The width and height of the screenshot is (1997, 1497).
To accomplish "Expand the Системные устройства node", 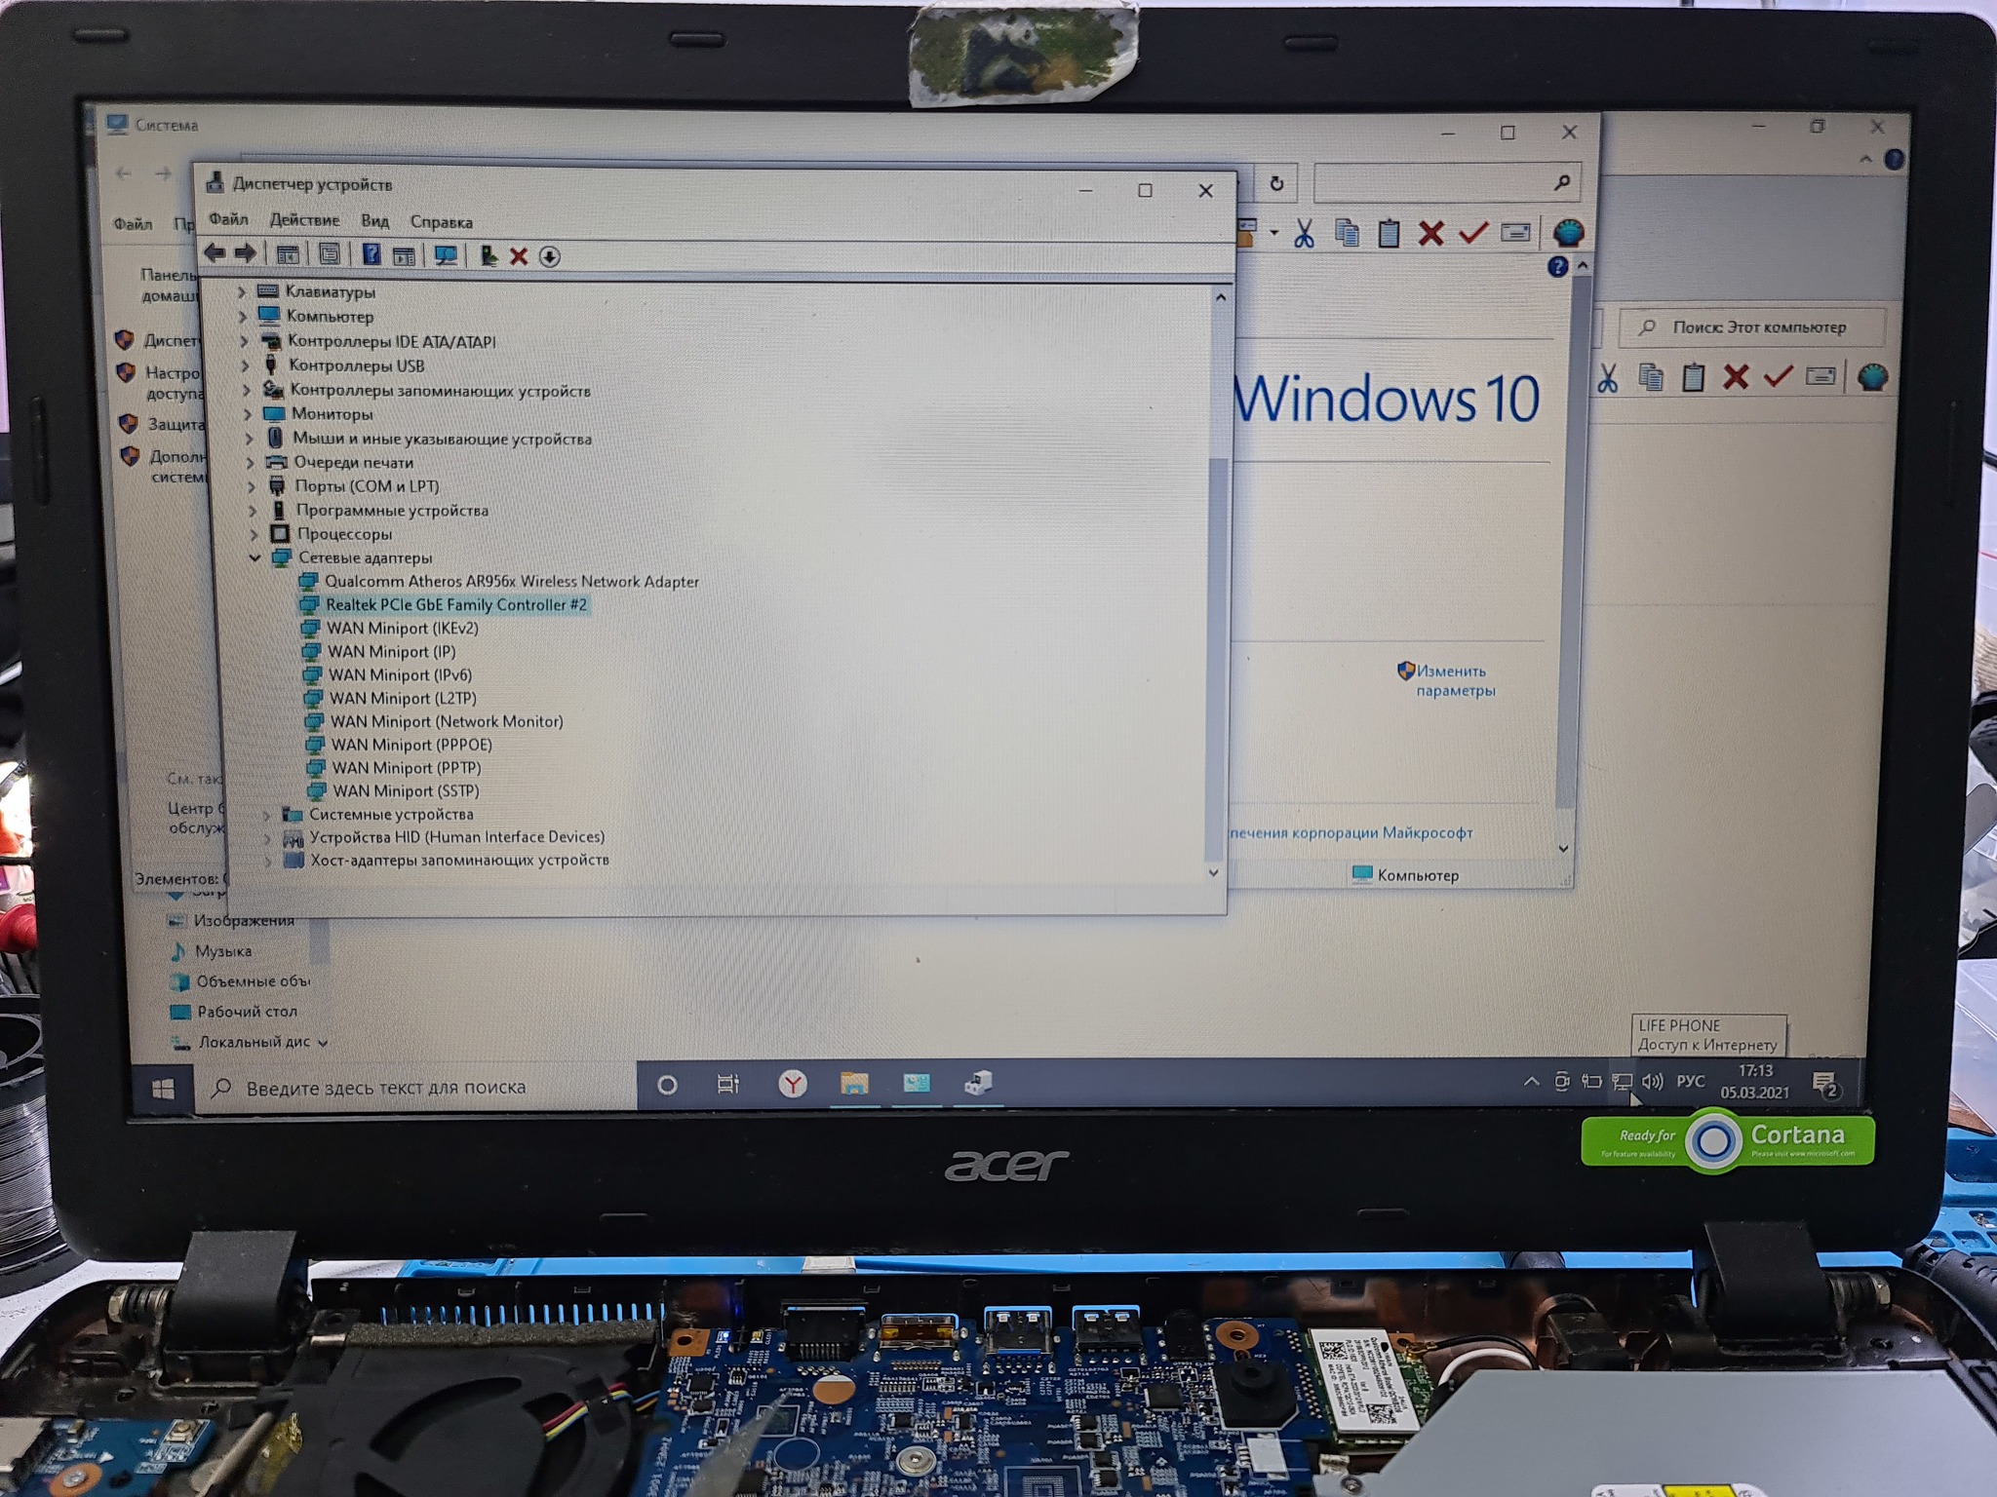I will point(266,815).
